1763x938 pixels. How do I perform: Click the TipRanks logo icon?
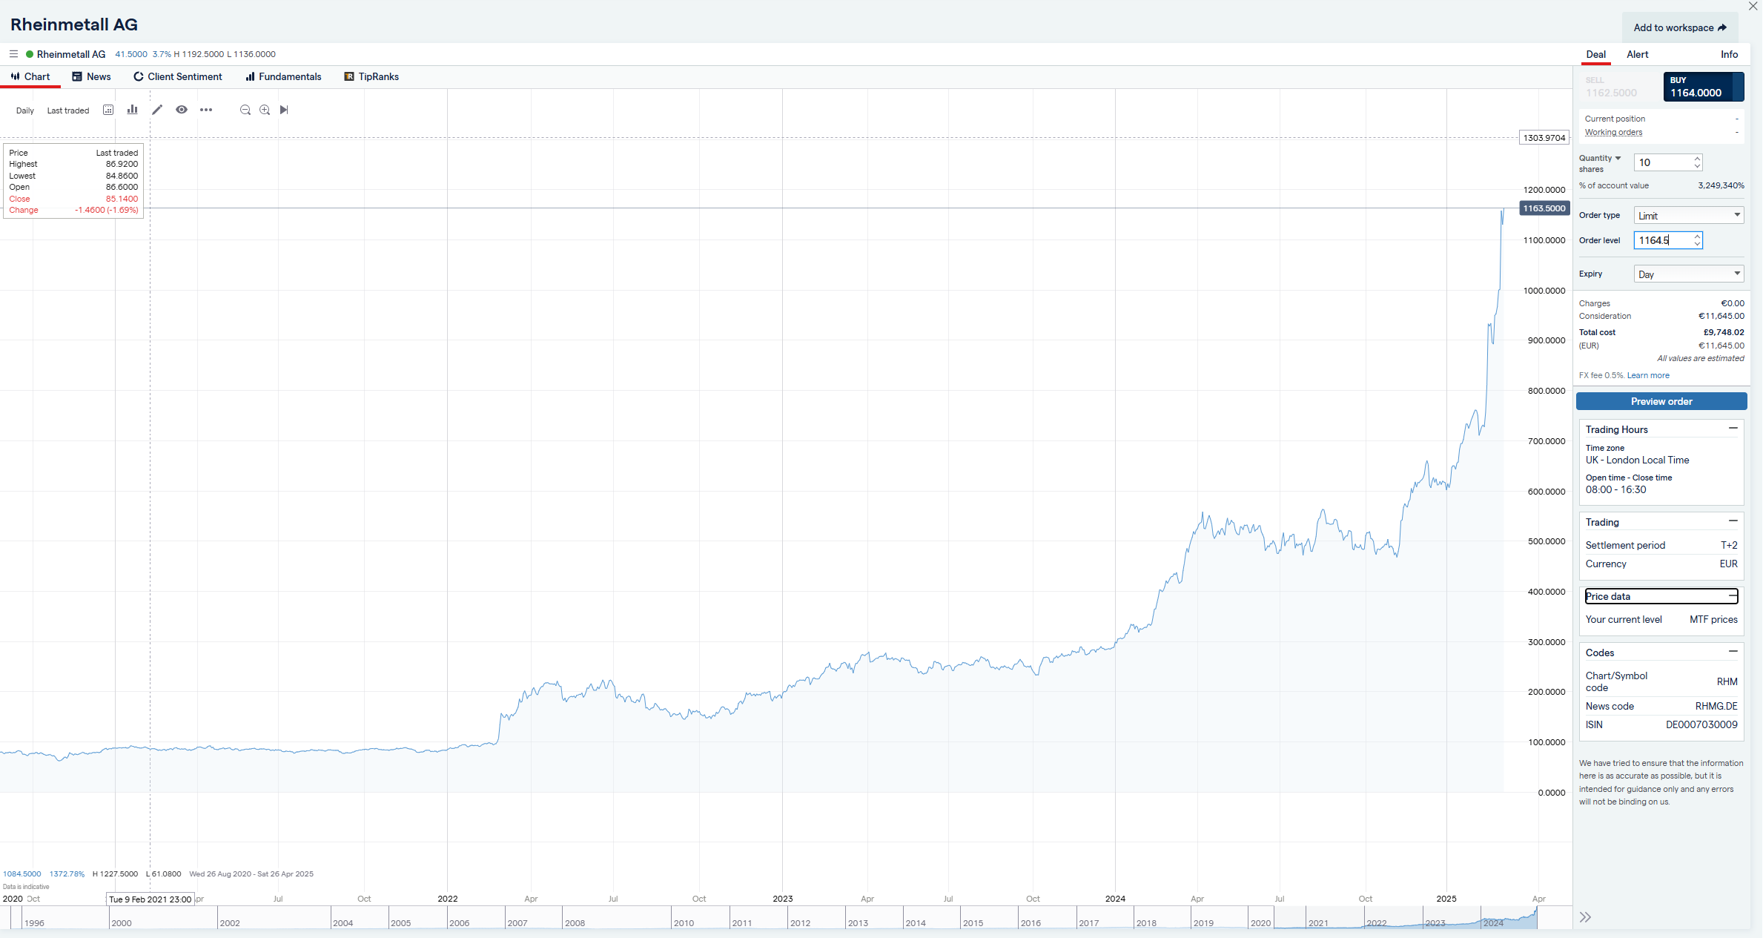[x=349, y=76]
